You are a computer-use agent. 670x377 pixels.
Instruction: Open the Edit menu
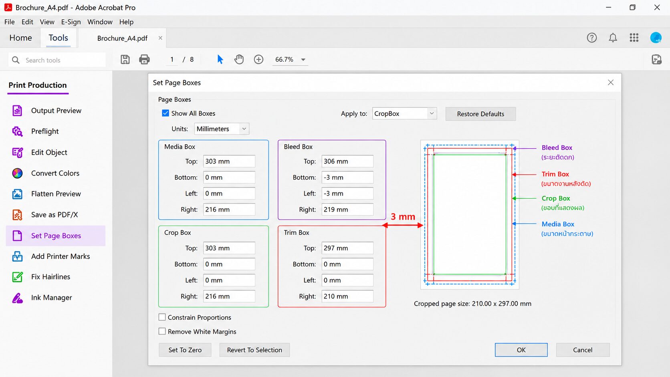(x=27, y=22)
